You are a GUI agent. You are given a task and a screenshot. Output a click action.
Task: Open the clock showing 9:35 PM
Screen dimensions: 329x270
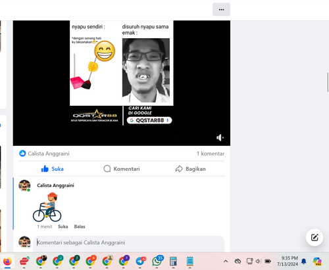(x=288, y=261)
